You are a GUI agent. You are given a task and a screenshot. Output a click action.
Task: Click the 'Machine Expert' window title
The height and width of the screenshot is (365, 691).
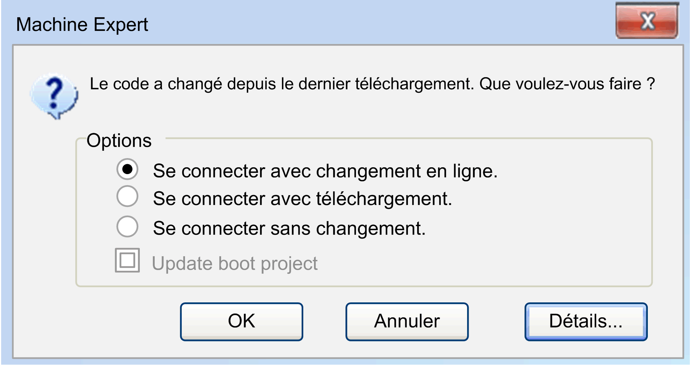point(82,25)
